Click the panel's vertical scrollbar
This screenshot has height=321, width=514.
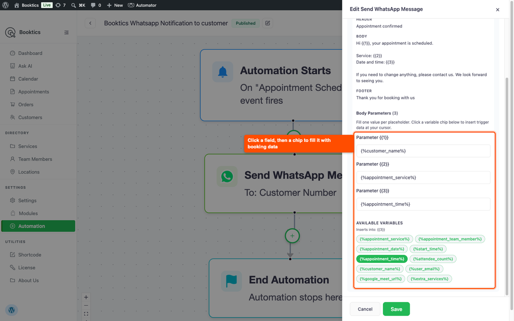(x=507, y=187)
